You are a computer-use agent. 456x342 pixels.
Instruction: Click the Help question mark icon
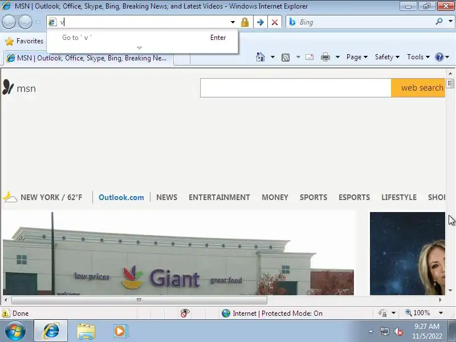click(x=439, y=57)
